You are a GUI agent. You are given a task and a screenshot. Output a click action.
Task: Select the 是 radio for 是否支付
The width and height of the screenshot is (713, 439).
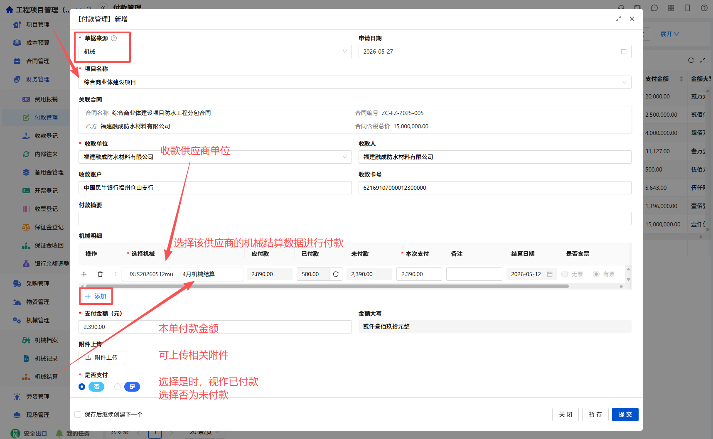(x=118, y=387)
